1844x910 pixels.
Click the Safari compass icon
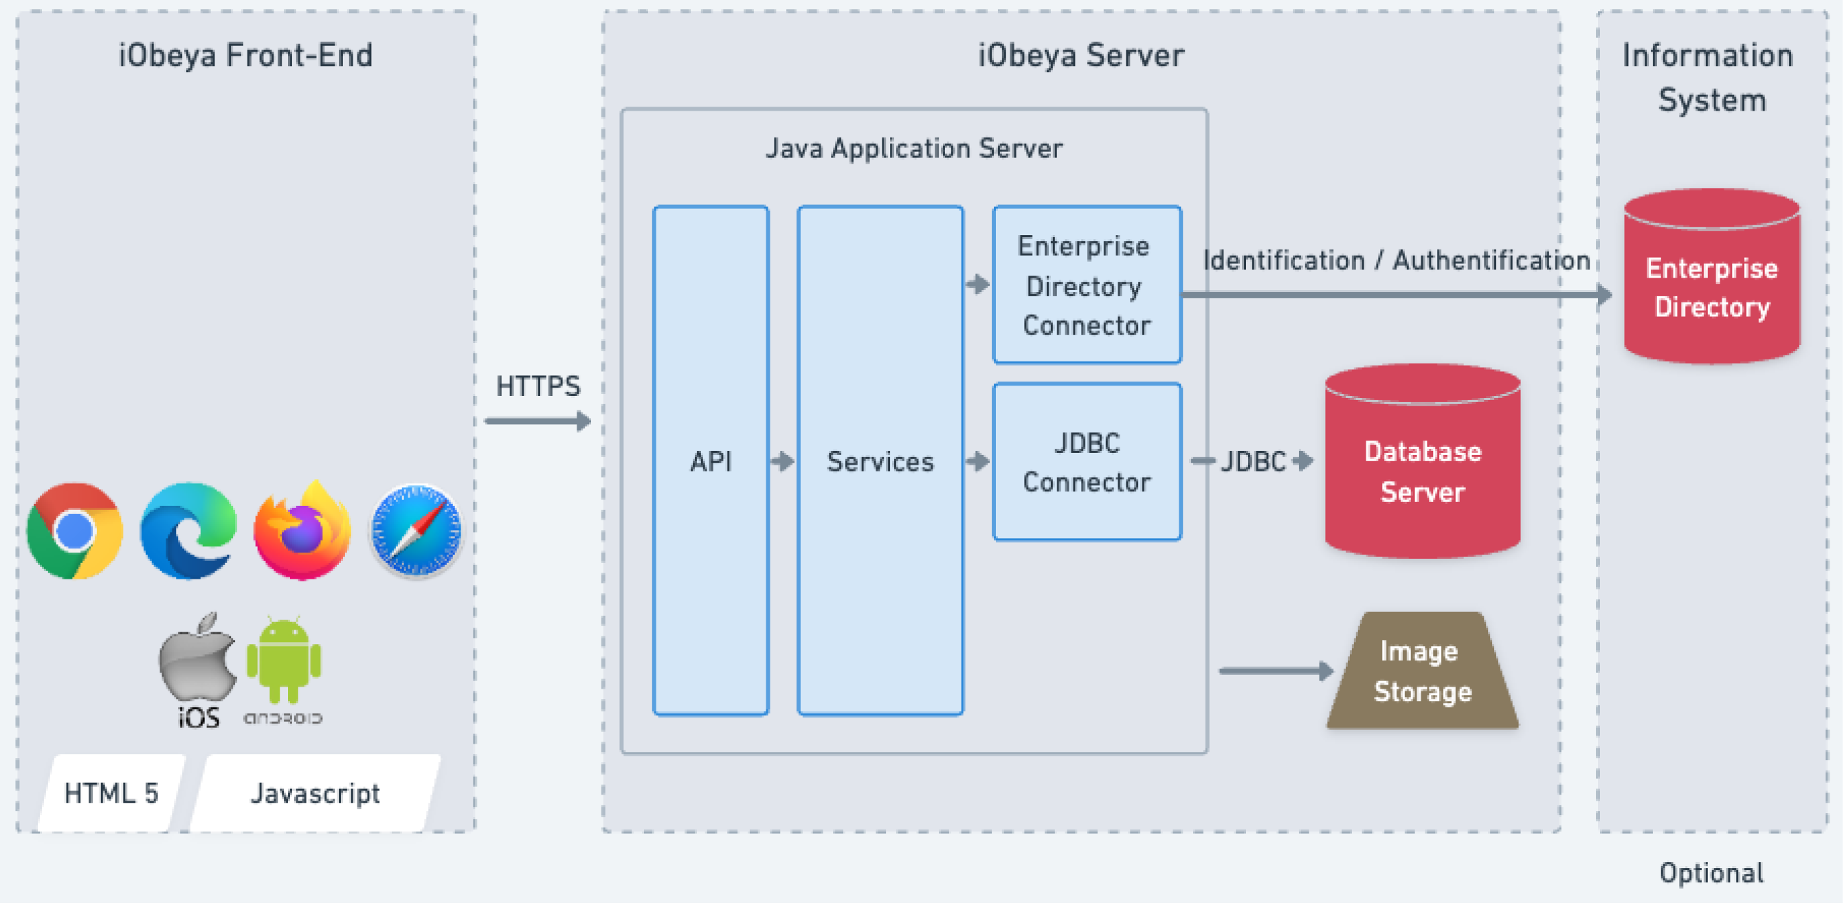(416, 531)
